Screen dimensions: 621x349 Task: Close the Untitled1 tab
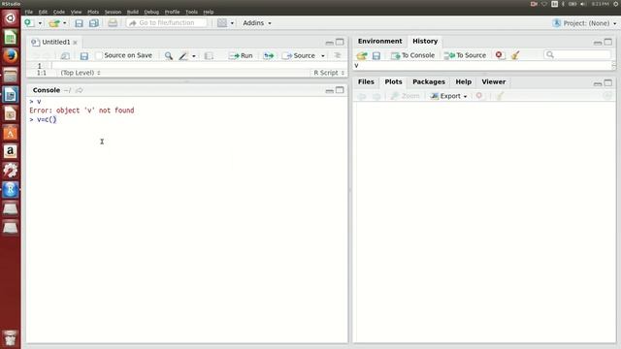pos(75,43)
